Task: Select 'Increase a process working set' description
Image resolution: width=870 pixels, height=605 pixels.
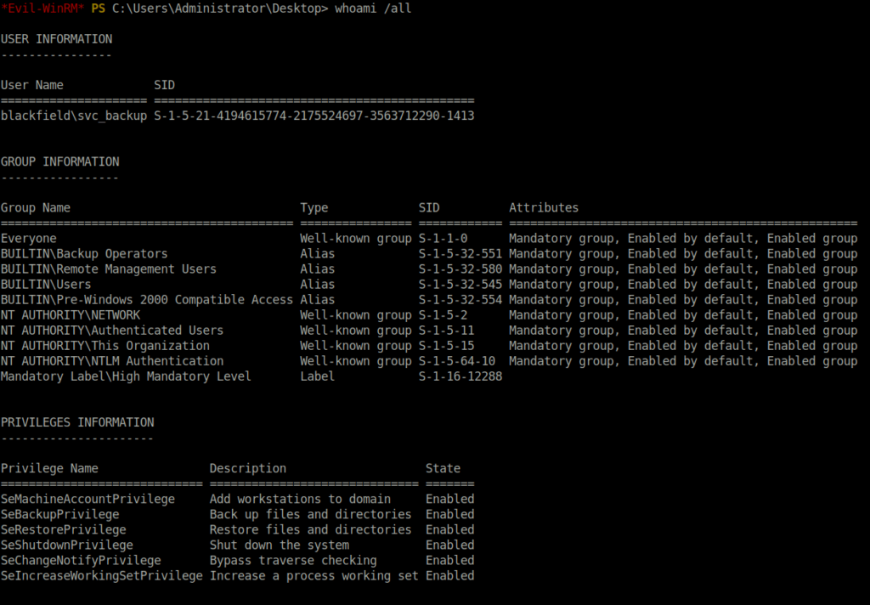Action: tap(314, 575)
